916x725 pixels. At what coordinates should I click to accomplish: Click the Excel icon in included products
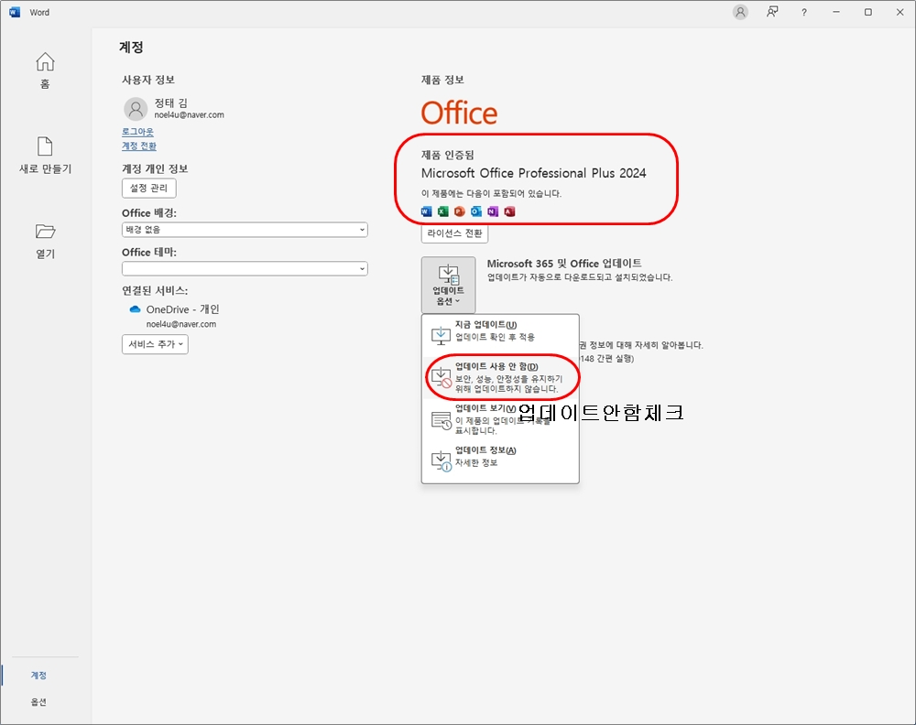point(442,211)
